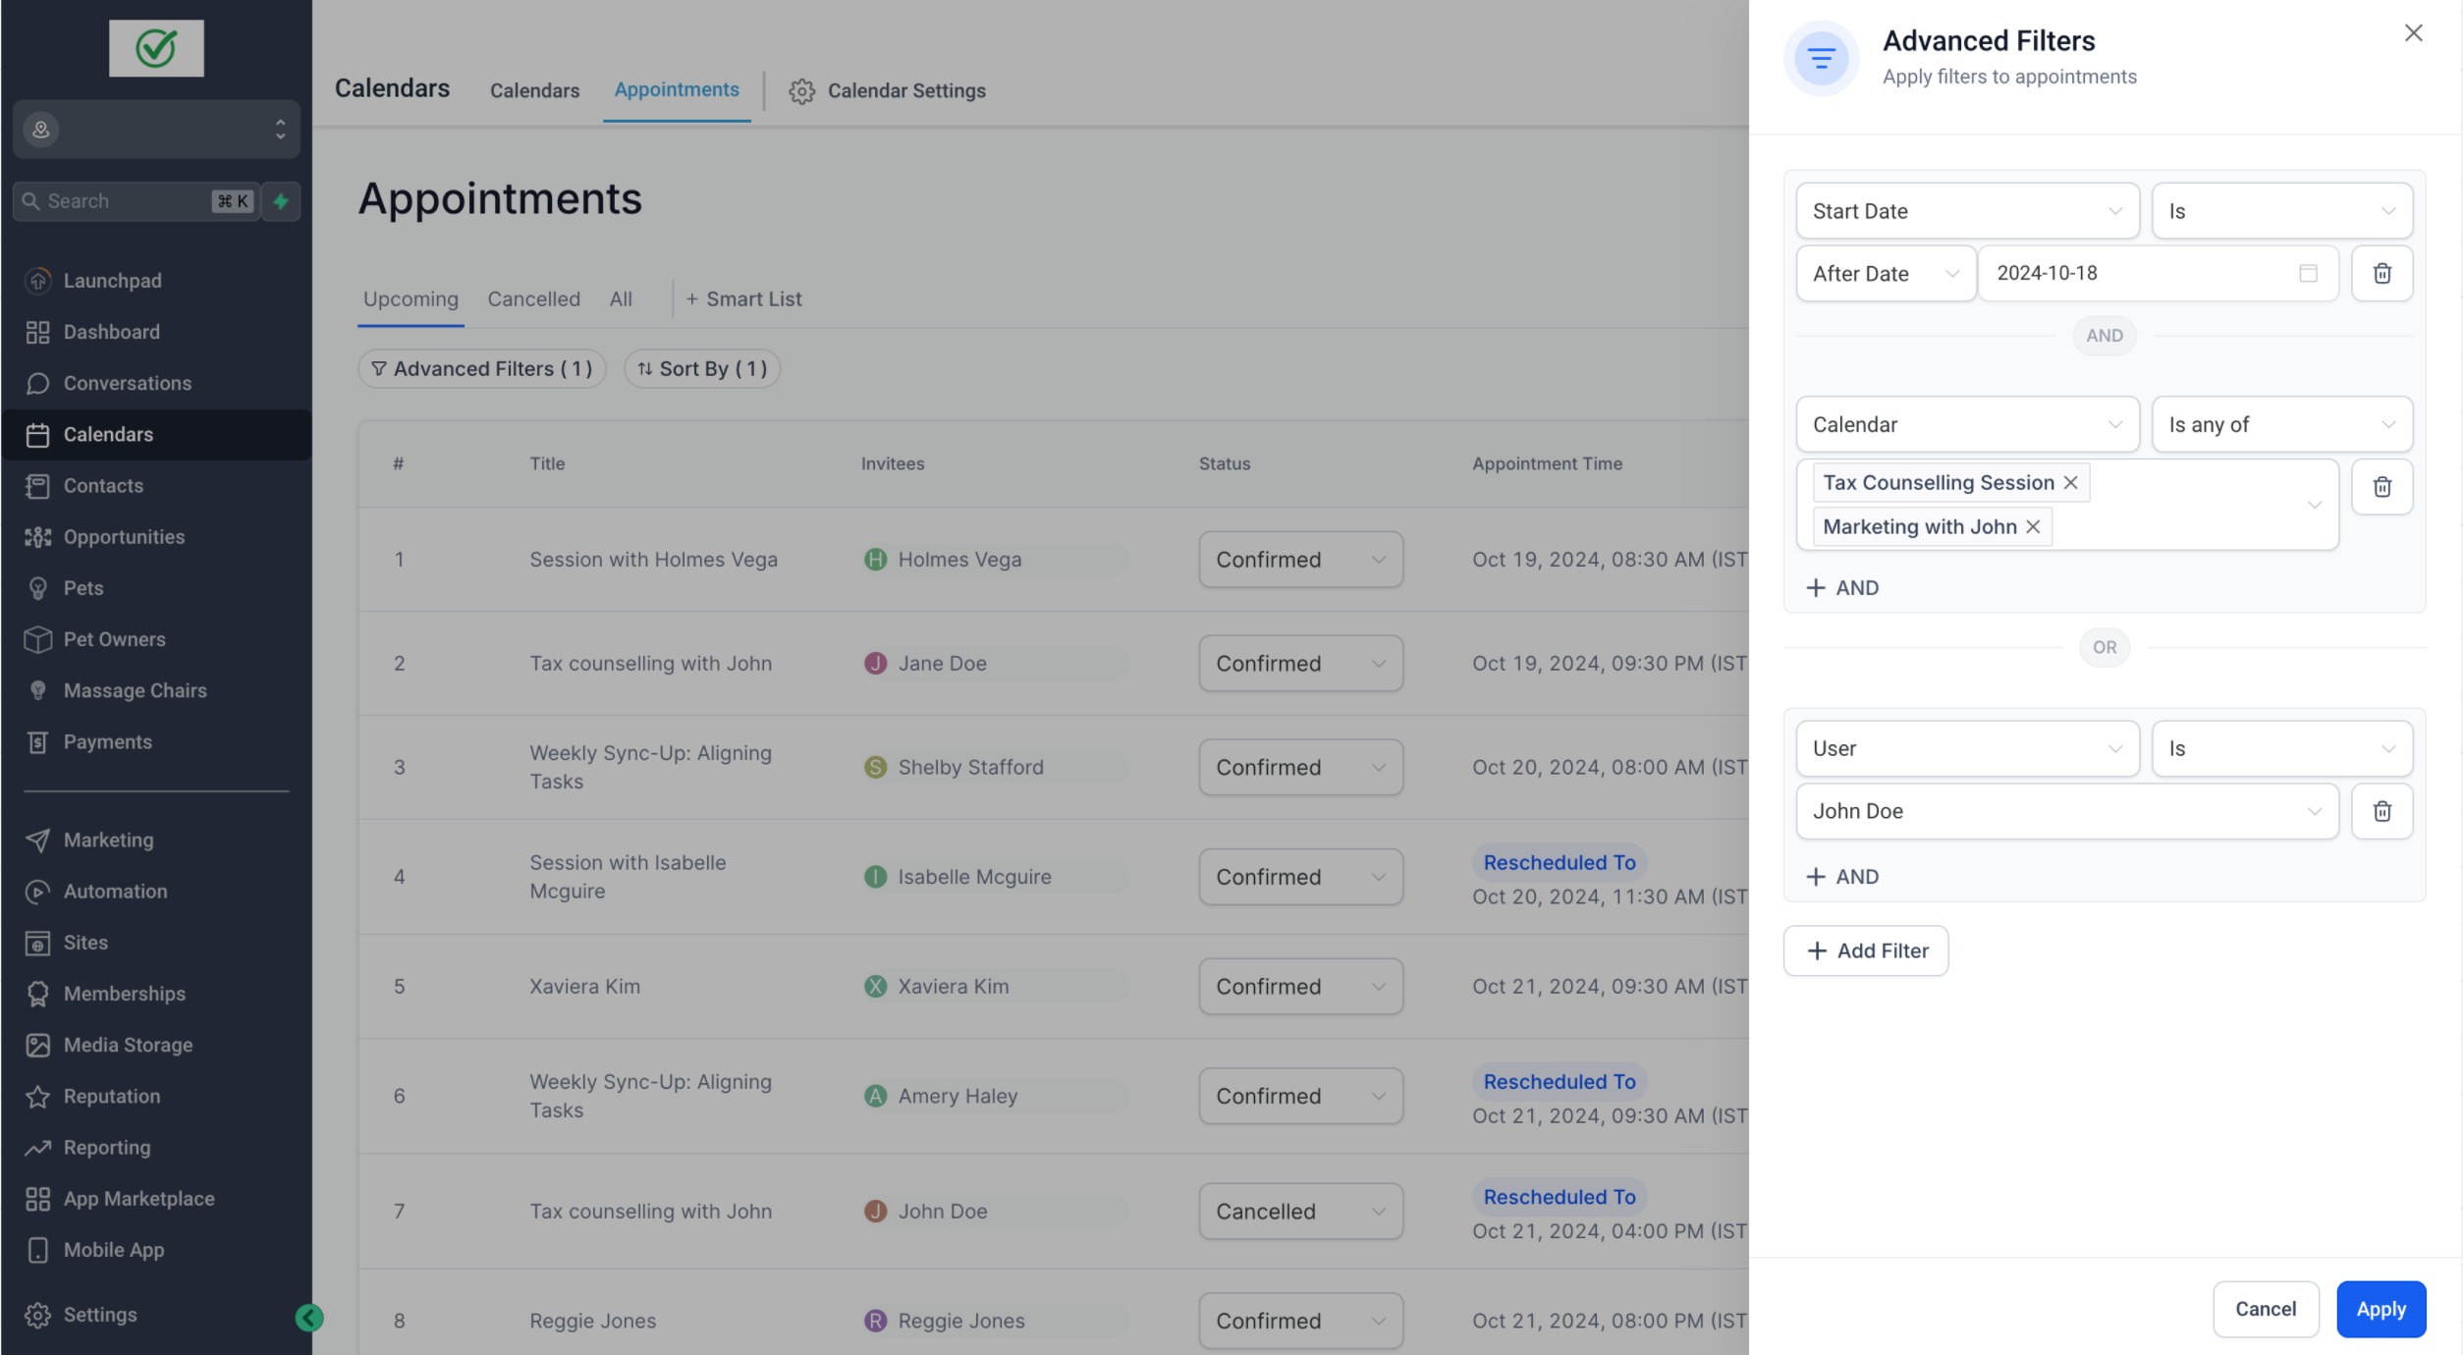Click the 2024-10-18 date input field
This screenshot has width=2463, height=1355.
pos(2131,273)
